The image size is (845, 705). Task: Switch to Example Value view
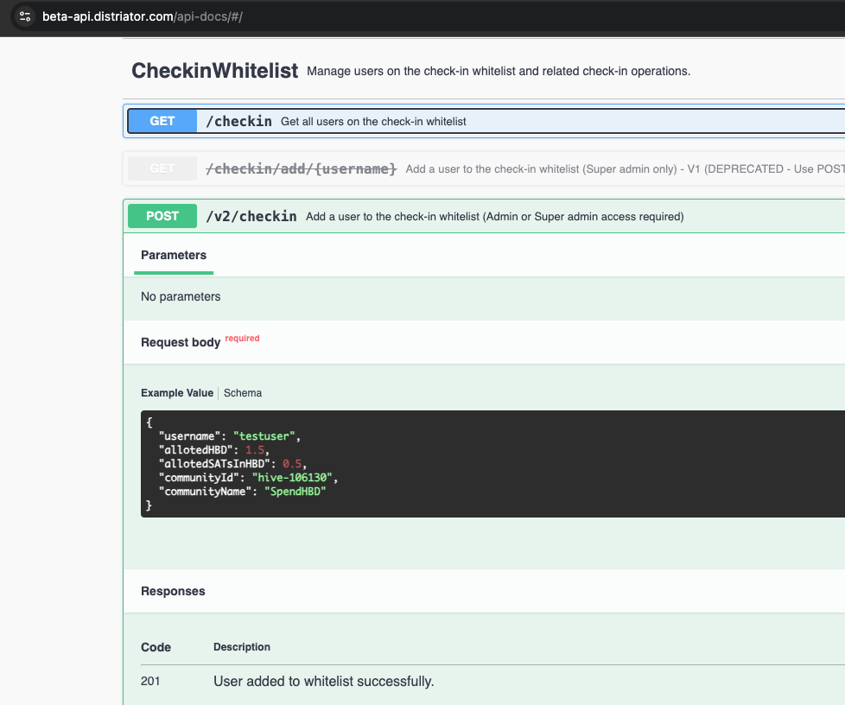click(x=177, y=393)
